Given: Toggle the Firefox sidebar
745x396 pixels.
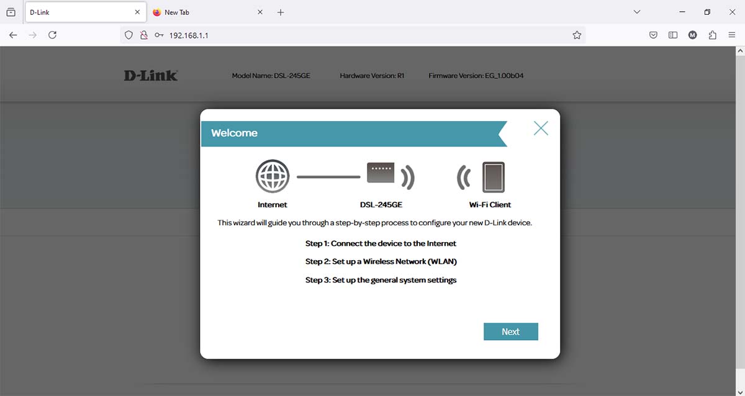Looking at the screenshot, I should click(x=673, y=35).
